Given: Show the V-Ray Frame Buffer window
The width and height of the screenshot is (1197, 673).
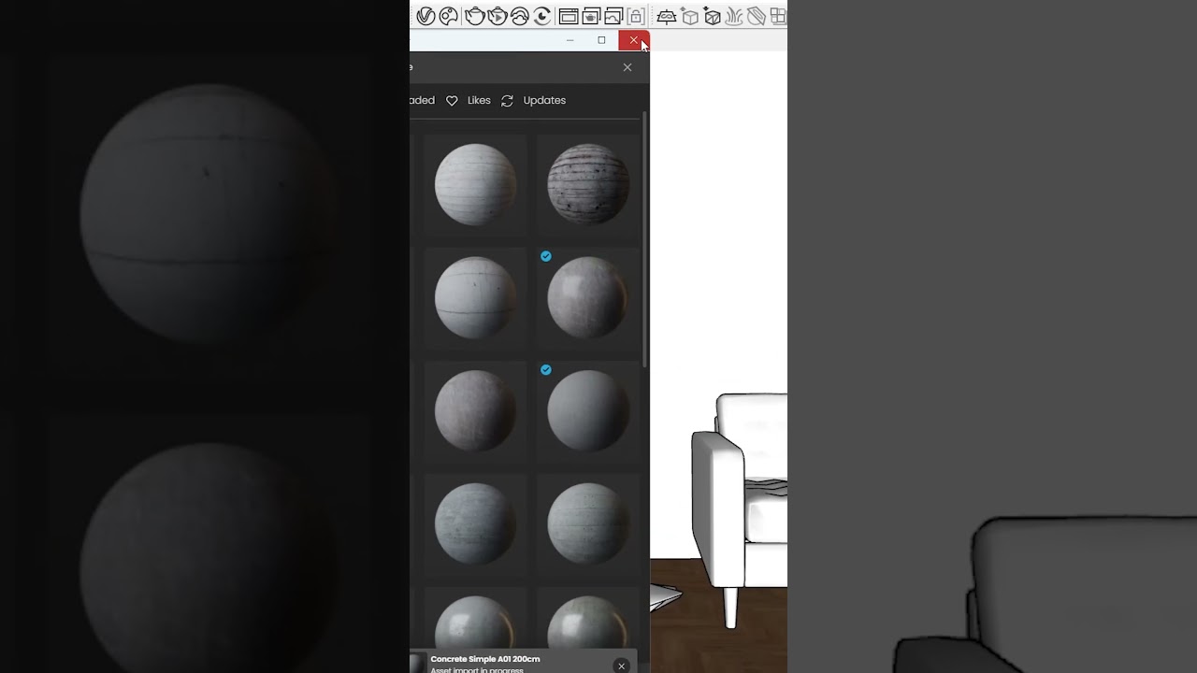Looking at the screenshot, I should pyautogui.click(x=569, y=16).
